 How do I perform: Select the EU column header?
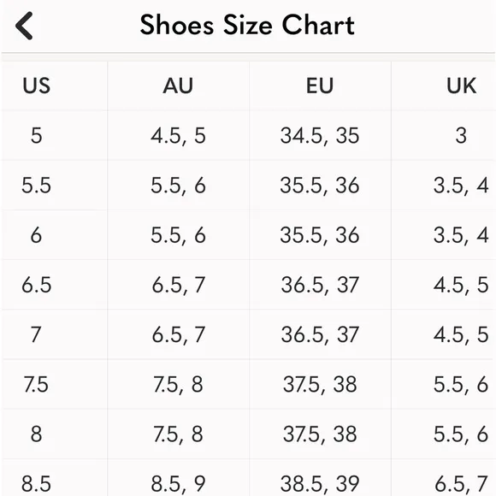tap(320, 86)
